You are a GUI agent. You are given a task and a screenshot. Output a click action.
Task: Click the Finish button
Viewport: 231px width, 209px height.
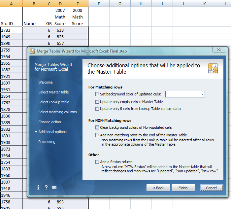coord(183,188)
